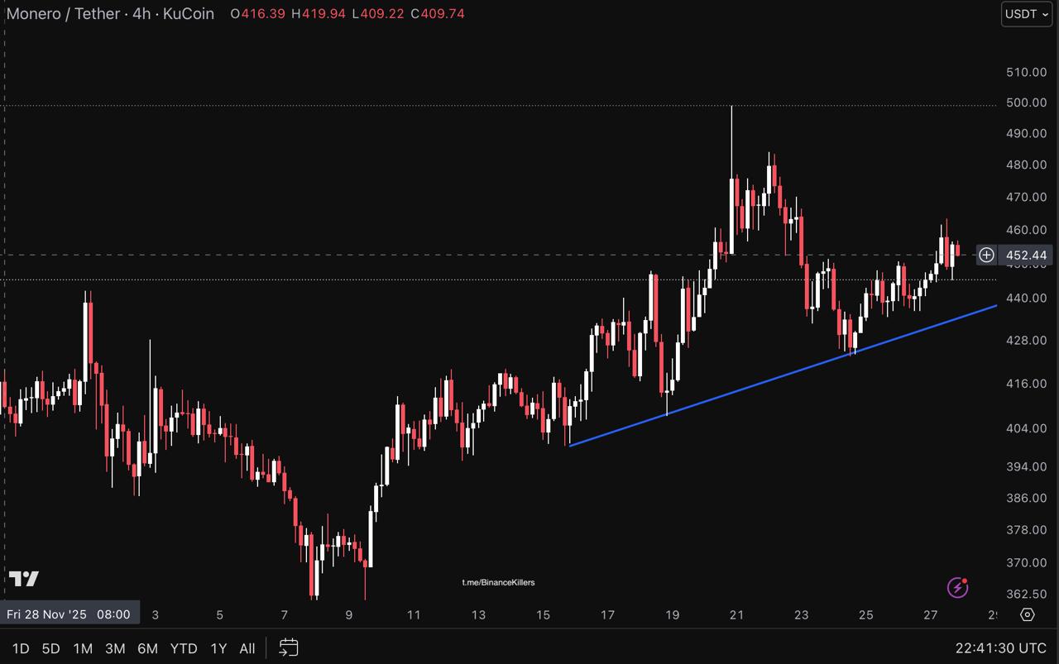The image size is (1059, 664).
Task: Choose the 1M time range
Action: pyautogui.click(x=83, y=648)
